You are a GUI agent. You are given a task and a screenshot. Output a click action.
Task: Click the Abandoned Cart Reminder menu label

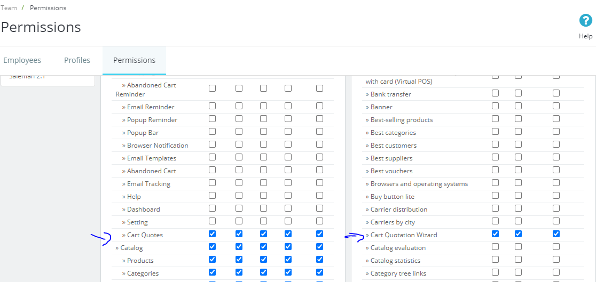pyautogui.click(x=151, y=85)
